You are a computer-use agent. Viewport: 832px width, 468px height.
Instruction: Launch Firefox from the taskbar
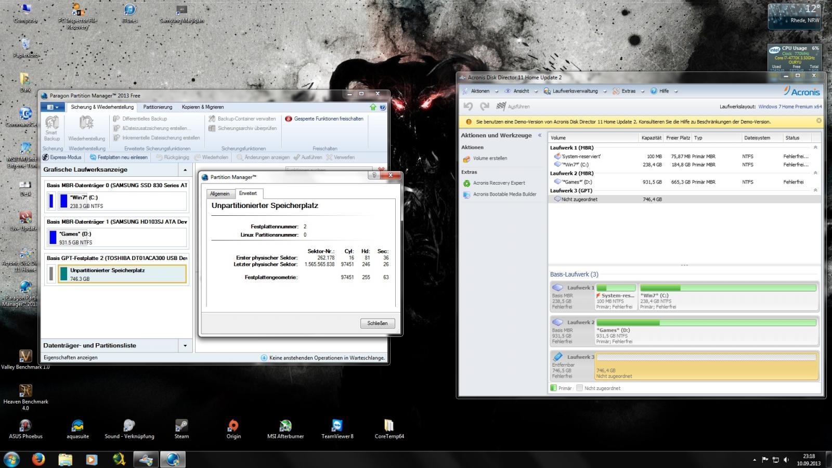click(x=38, y=460)
